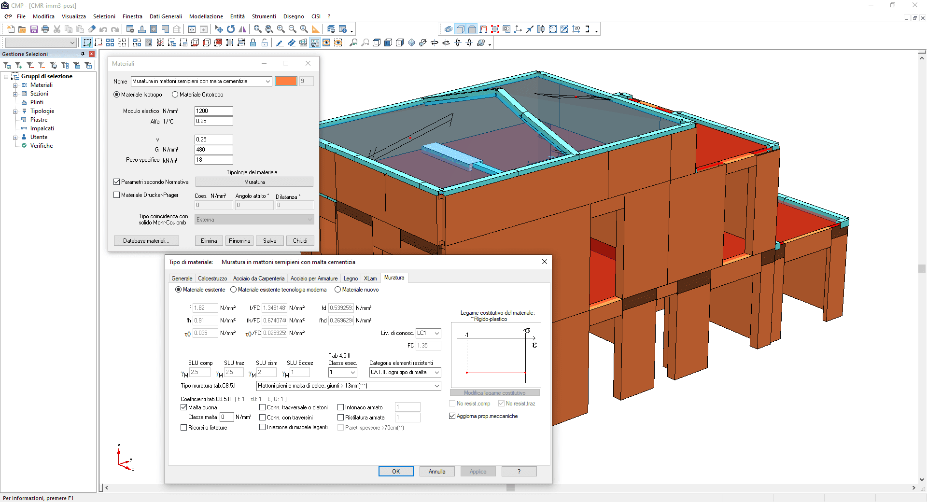
Task: Pin the Gestione Selezioni panel
Action: tap(83, 54)
